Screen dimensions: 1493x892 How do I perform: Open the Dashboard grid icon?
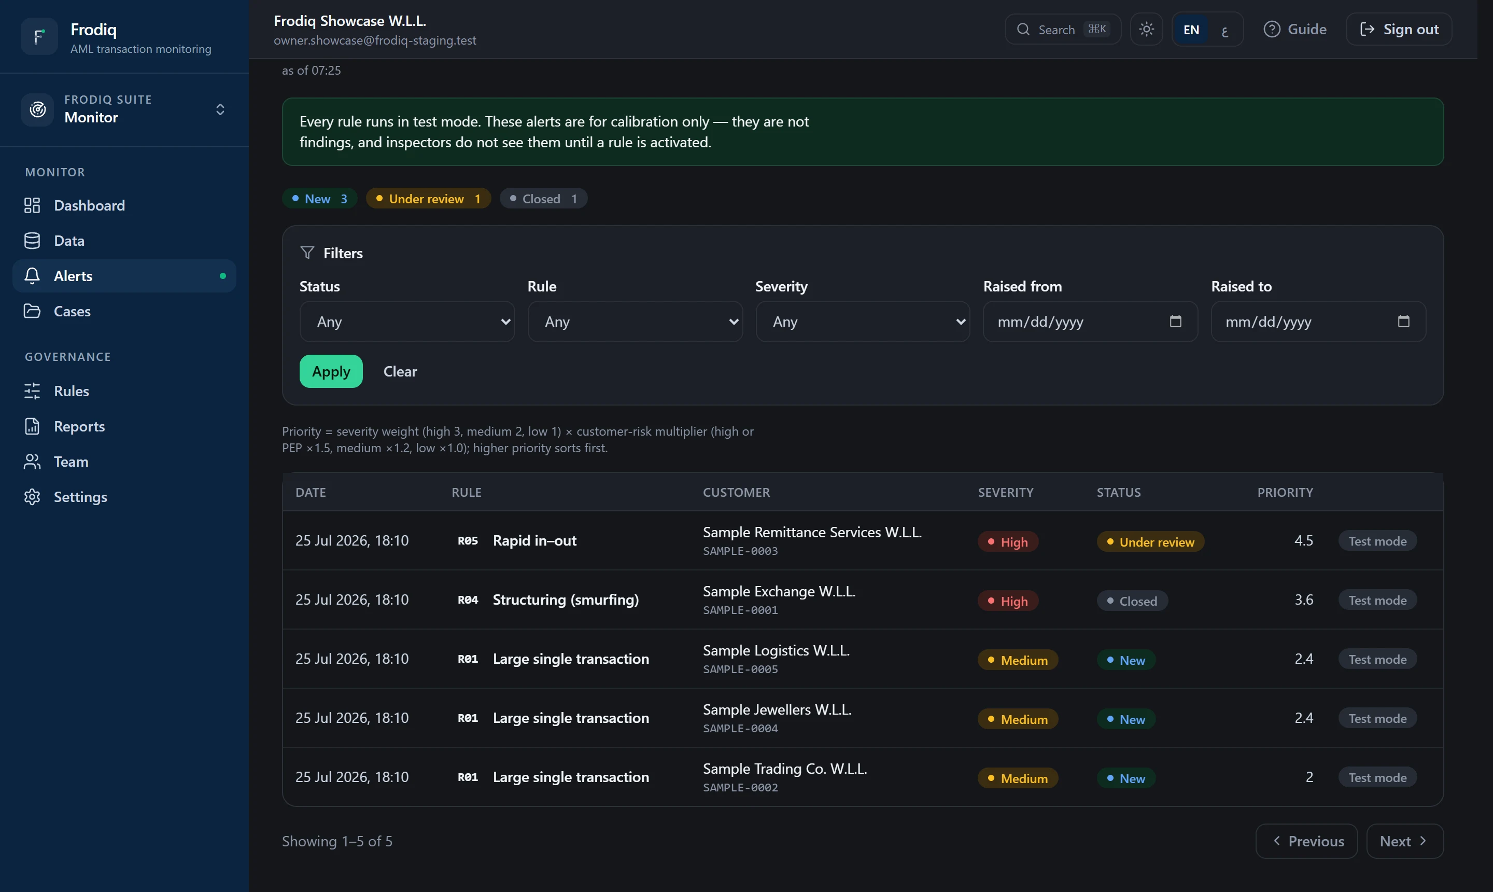[32, 205]
